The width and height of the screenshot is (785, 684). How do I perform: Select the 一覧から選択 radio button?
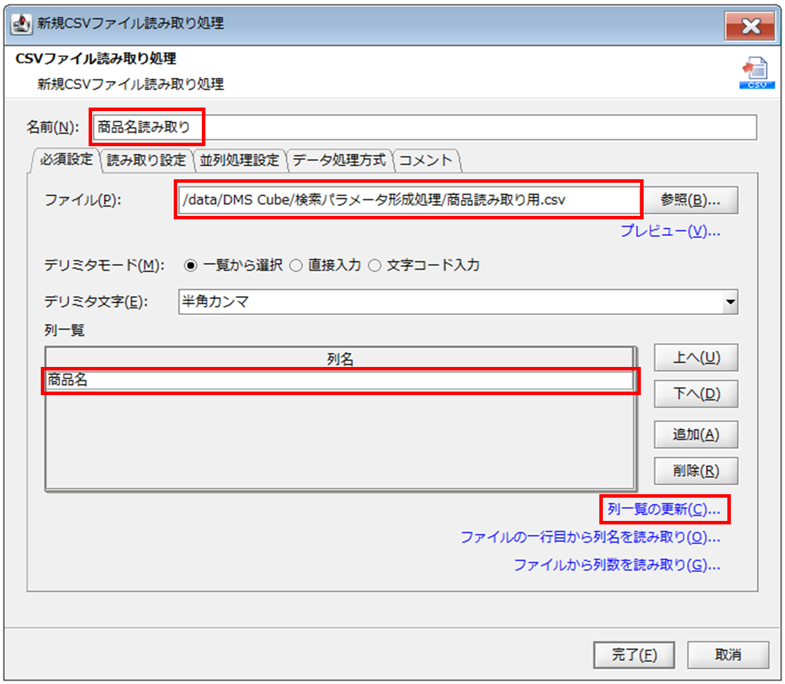[190, 266]
